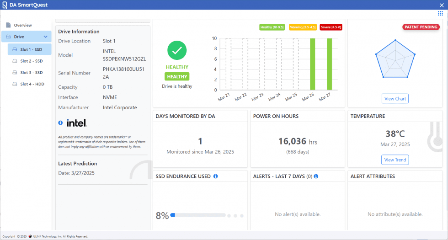
Task: Select Slot 2 - SSD in sidebar
Action: click(x=31, y=61)
